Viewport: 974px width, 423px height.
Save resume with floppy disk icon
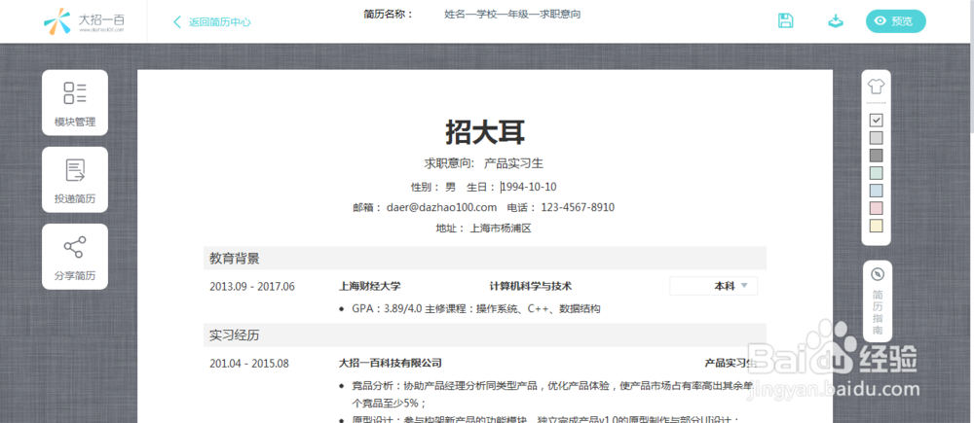click(786, 20)
